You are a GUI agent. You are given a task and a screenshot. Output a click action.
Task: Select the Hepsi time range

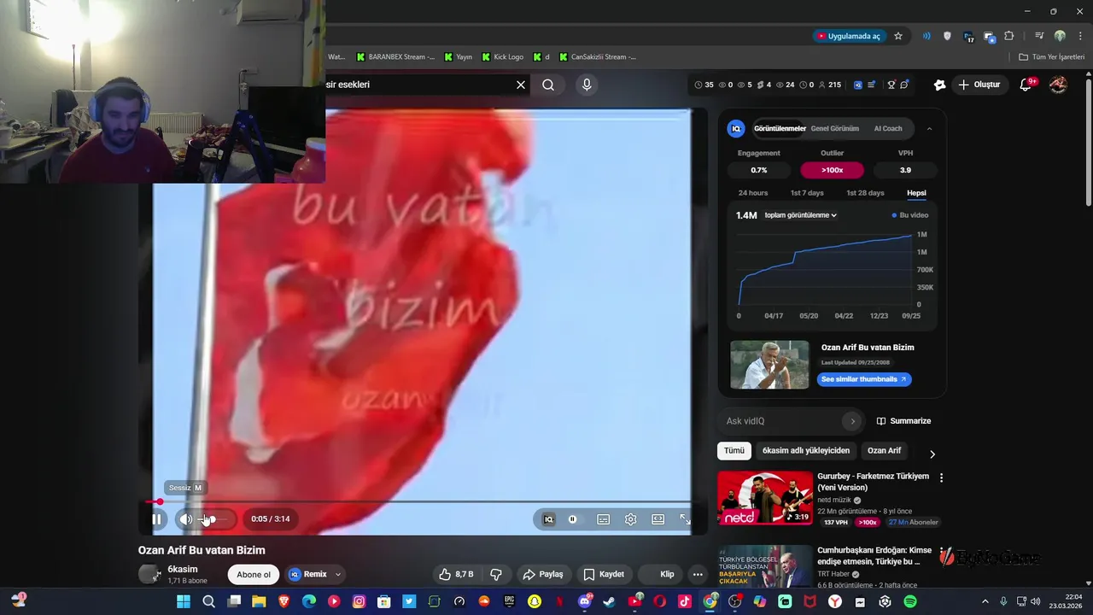916,193
